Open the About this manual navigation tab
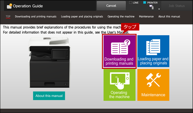Viewport: 193px width, 113px height. 169,17
